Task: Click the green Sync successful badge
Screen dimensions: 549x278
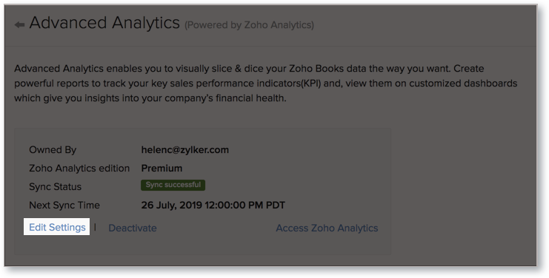Action: click(x=173, y=185)
